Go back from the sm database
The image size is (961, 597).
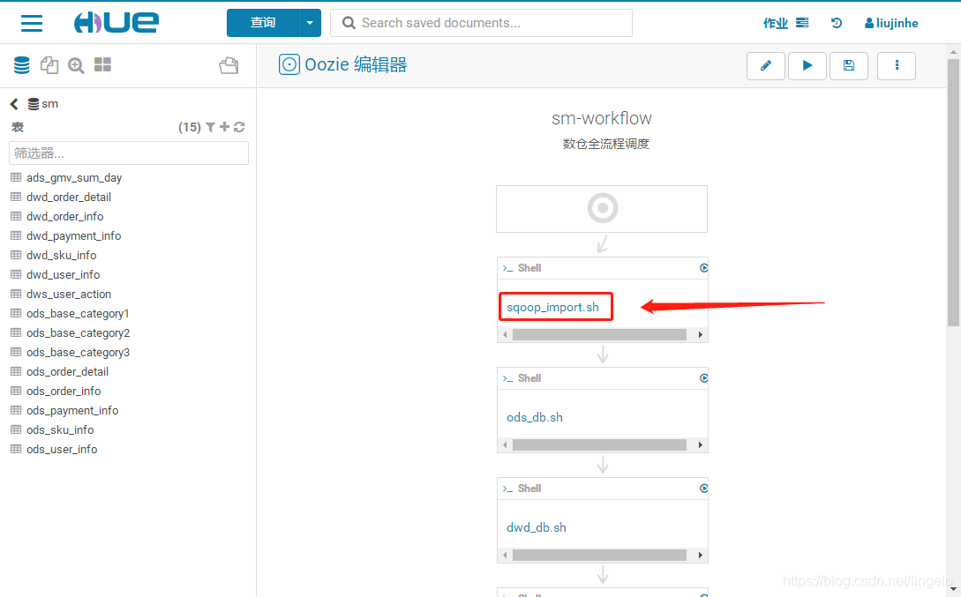14,104
